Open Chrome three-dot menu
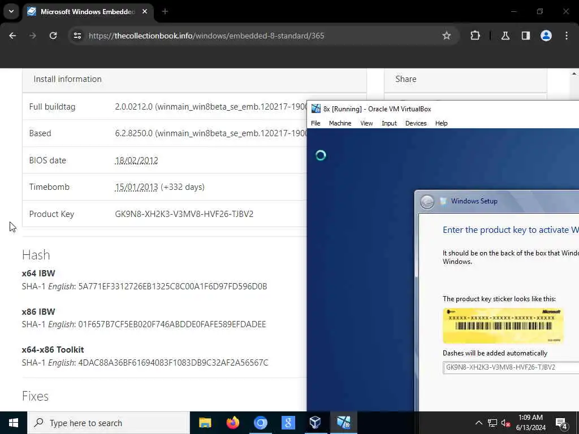This screenshot has width=579, height=434. [567, 36]
